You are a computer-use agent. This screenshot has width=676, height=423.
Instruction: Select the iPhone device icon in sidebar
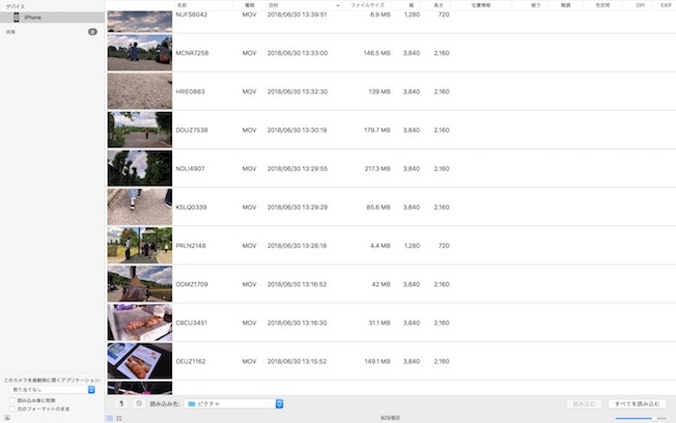point(16,17)
